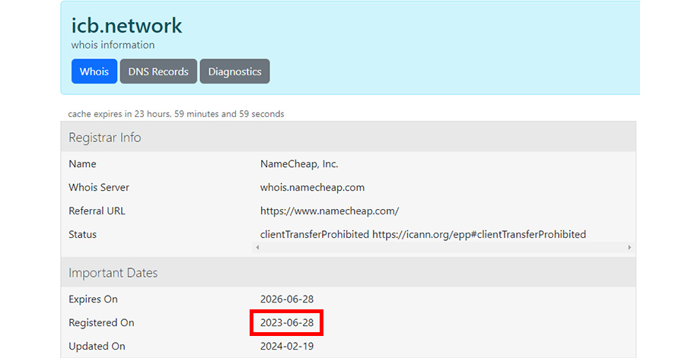The width and height of the screenshot is (685, 358).
Task: Click the icb.network domain heading
Action: pos(126,25)
